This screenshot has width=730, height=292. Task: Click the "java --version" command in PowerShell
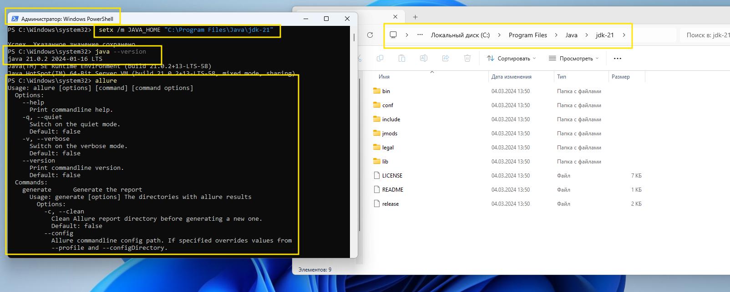[121, 51]
